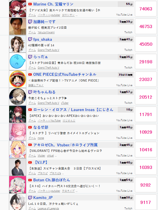The height and width of the screenshot is (210, 158).
Task: Open the Grand Theft Auto V tag under らっだぁ
Action: 49,68
